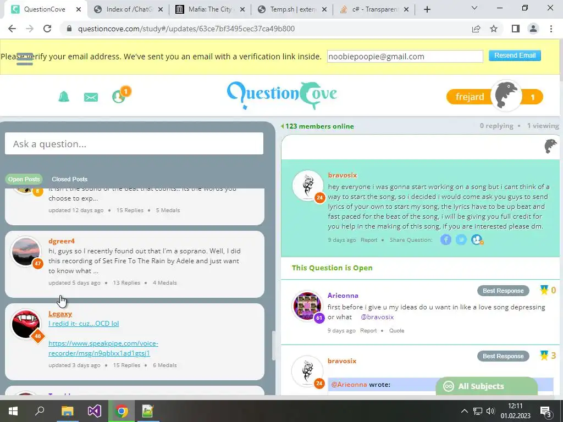563x422 pixels.
Task: Click the hamburger menu icon over the banner
Action: (24, 59)
